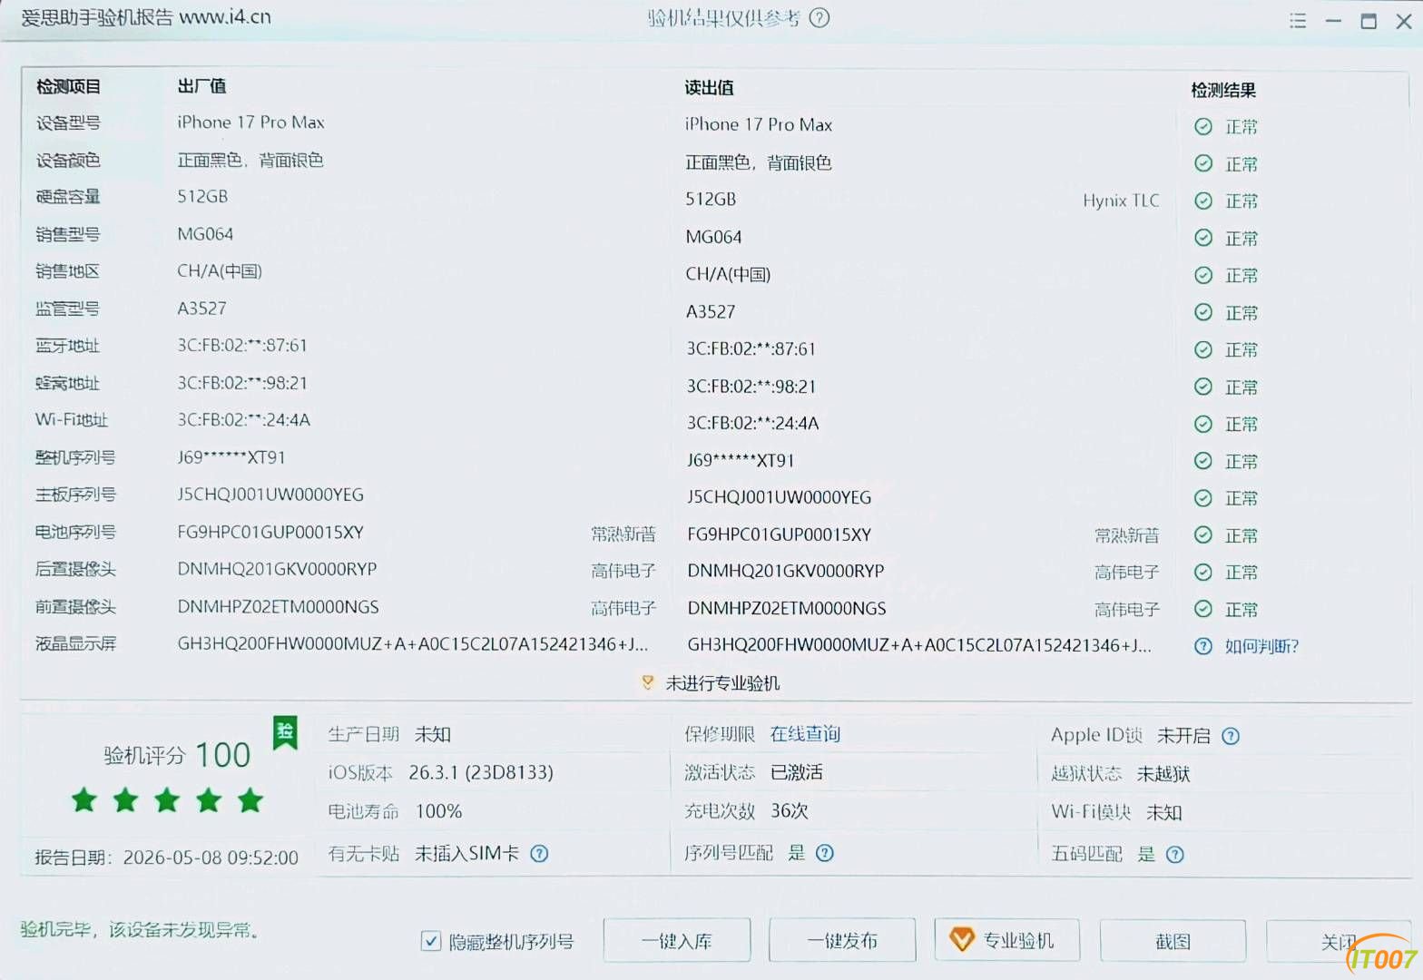Select the report date 2026-05-08 09:52:00
1423x980 pixels.
click(211, 857)
